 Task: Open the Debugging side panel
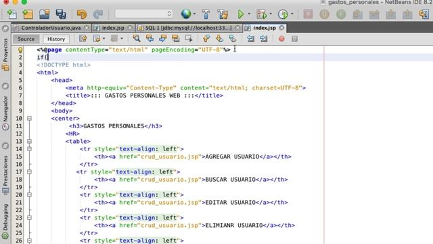point(5,221)
